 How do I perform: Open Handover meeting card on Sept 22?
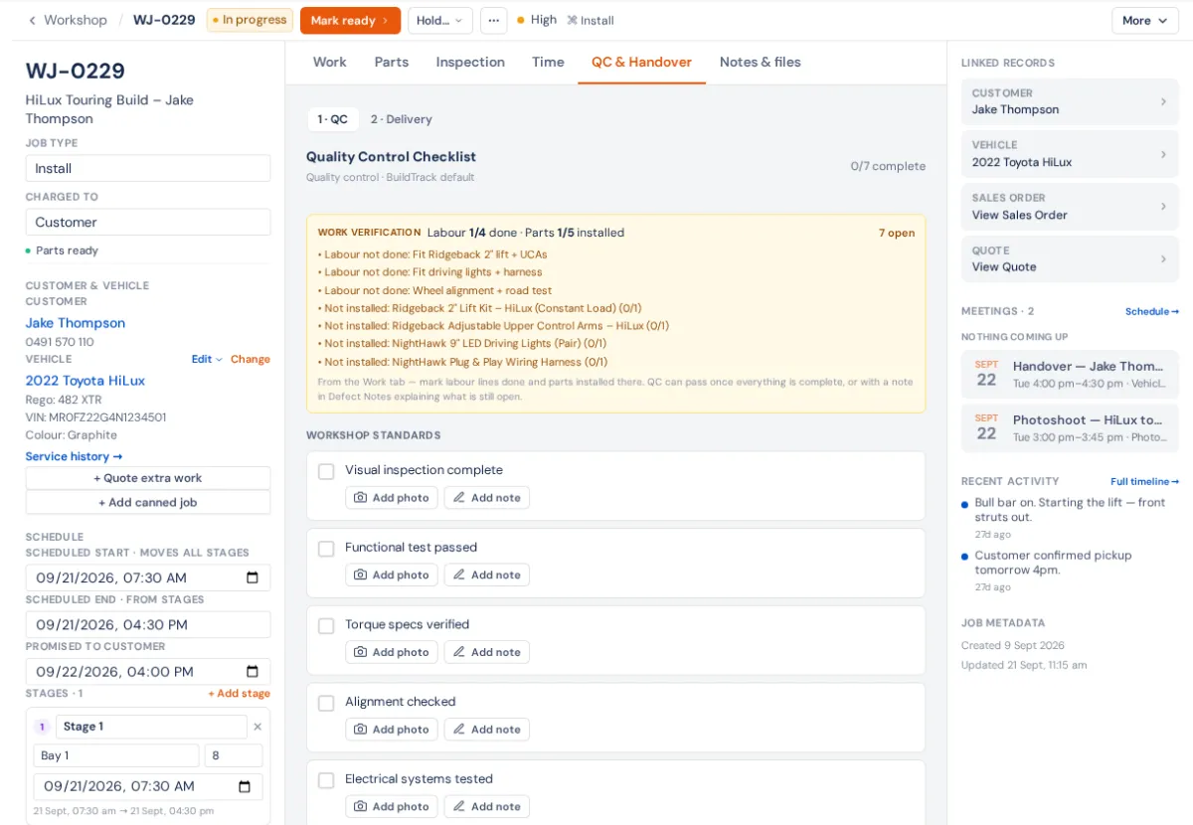1070,374
